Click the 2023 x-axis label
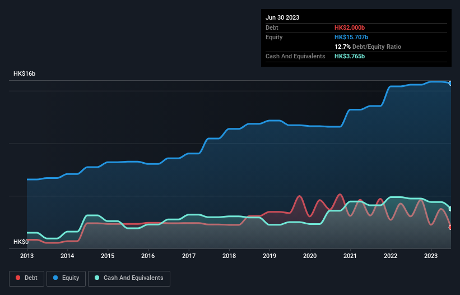460x295 pixels. point(431,256)
